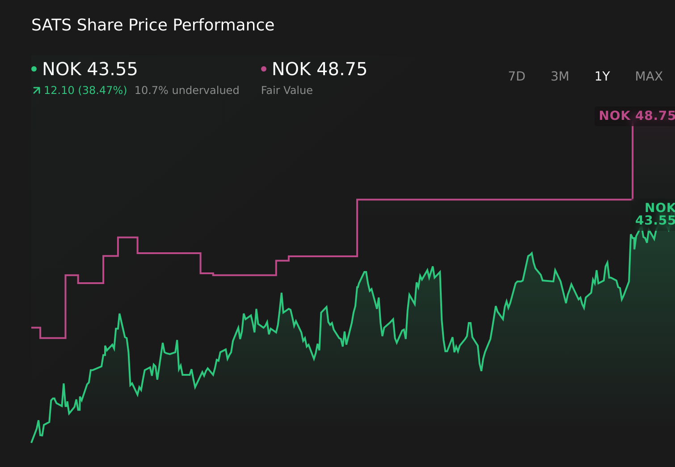This screenshot has width=675, height=467.
Task: Show the MAX time range
Action: (x=649, y=76)
